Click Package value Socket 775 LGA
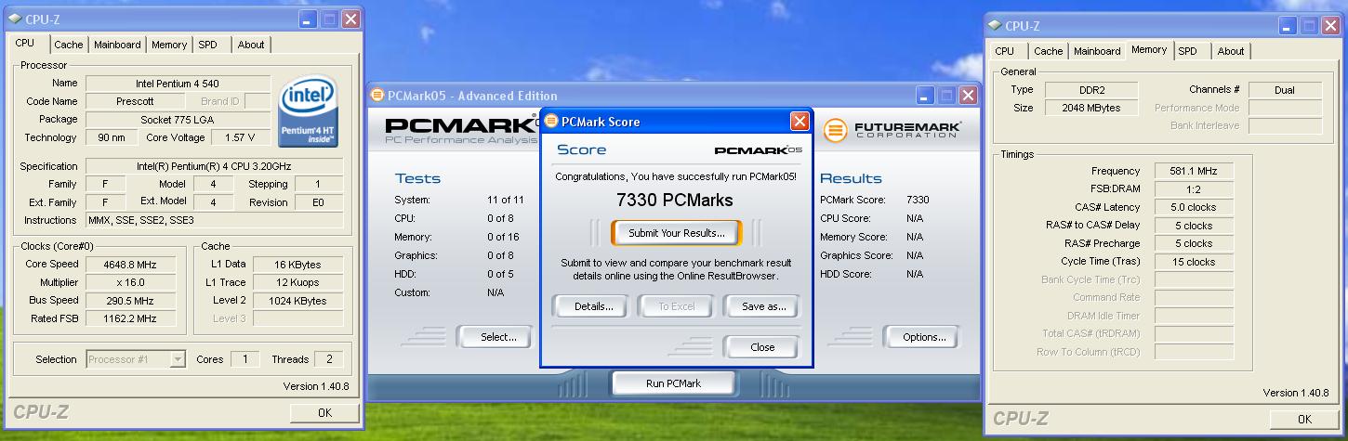The image size is (1348, 441). (x=178, y=120)
